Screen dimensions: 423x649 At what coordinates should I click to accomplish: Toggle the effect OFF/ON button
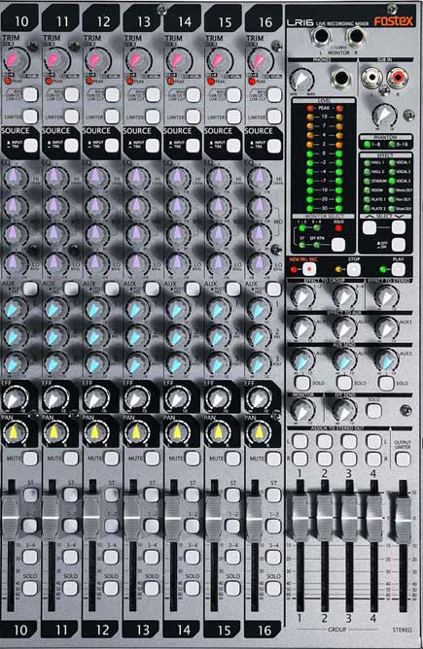[398, 245]
